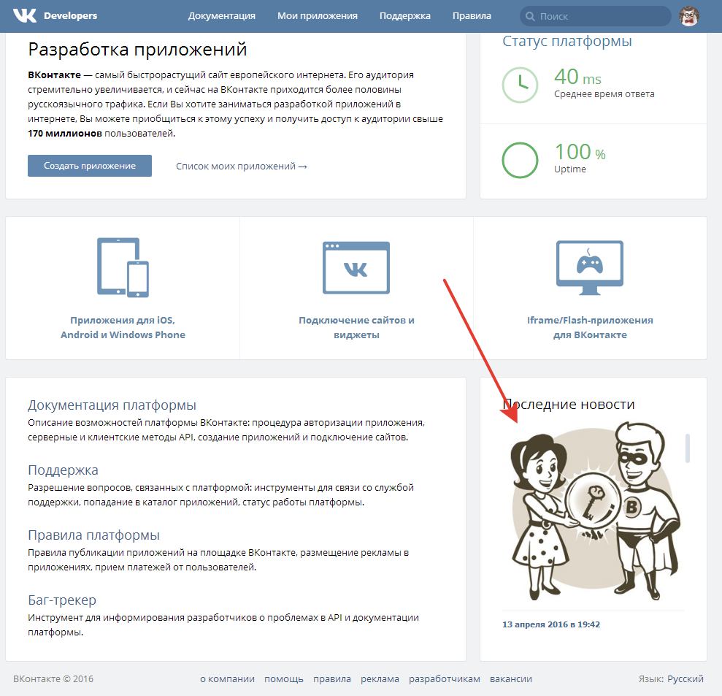
Task: Open Подключение сайтов и виджеты
Action: 356,327
